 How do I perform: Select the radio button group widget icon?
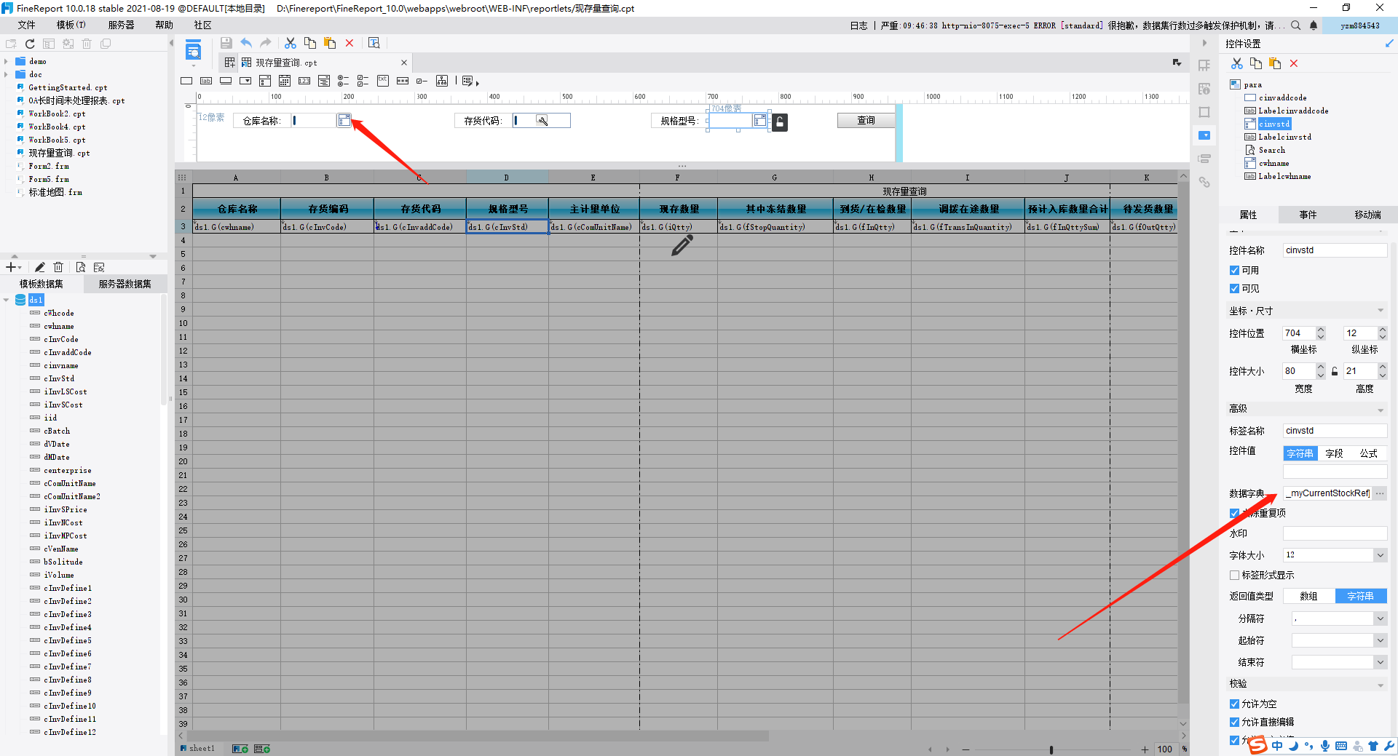(344, 81)
